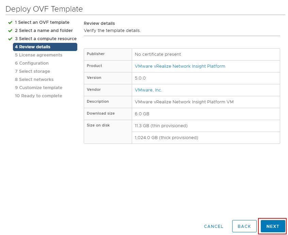Click the Description row label
Viewport: 288px width, 235px height.
[98, 101]
